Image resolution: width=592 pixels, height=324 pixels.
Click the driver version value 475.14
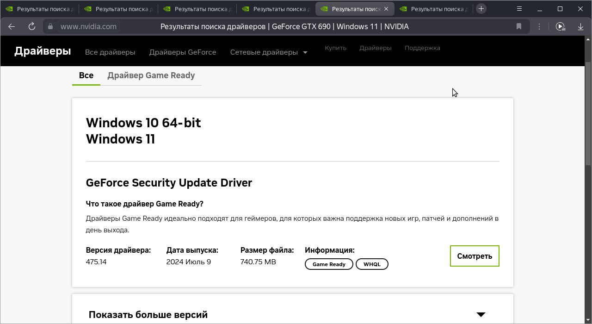coord(96,262)
